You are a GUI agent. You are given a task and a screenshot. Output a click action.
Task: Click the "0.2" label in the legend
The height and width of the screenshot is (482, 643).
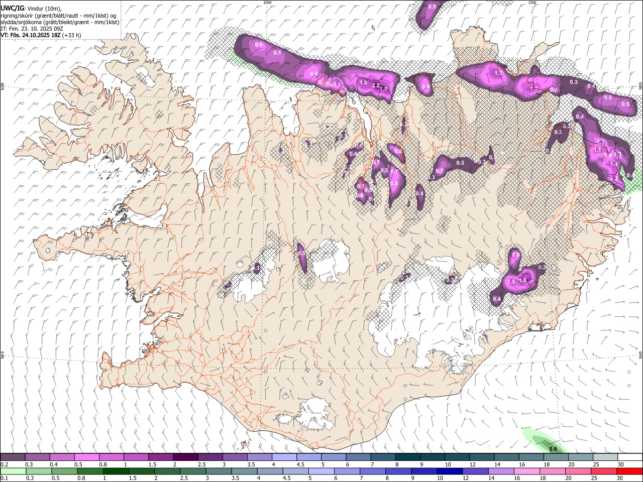pyautogui.click(x=5, y=464)
